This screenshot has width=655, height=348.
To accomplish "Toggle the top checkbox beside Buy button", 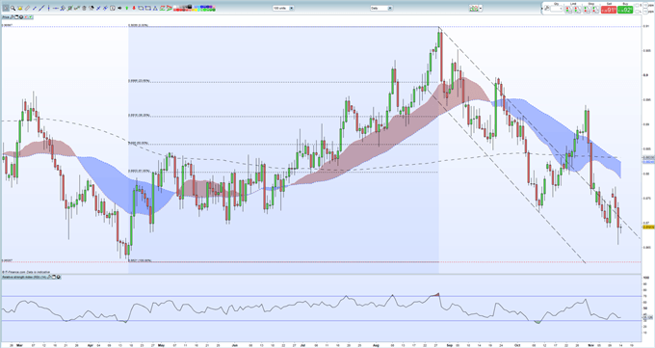I will (637, 6).
